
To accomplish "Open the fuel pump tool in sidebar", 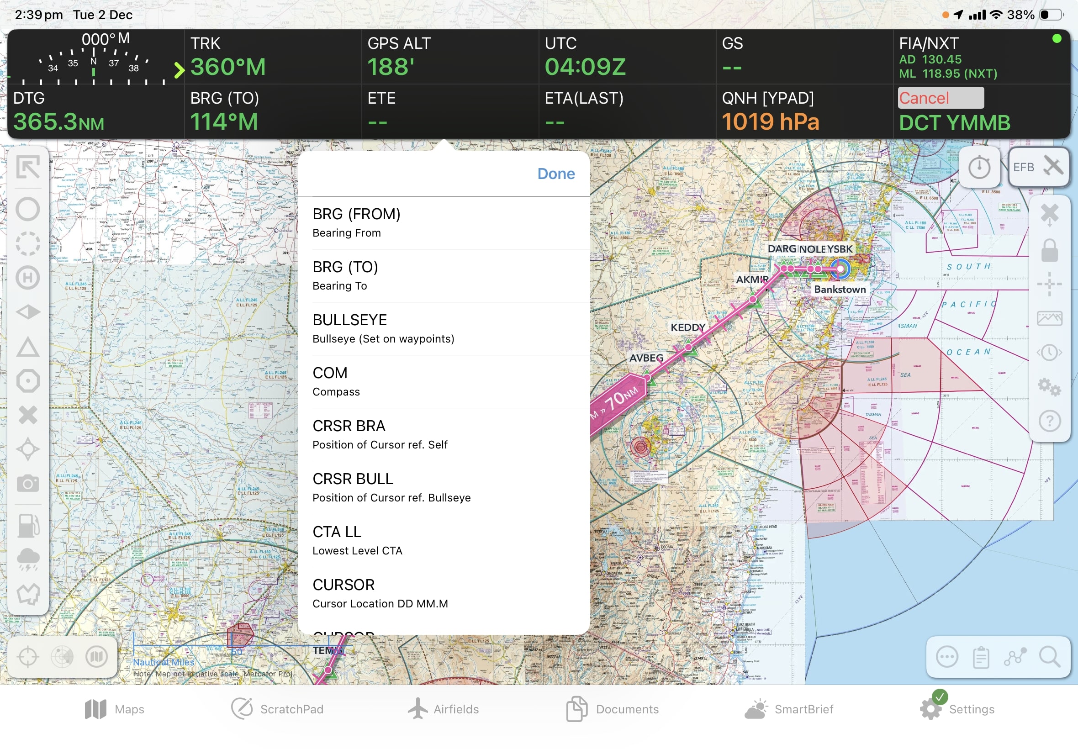I will coord(28,525).
